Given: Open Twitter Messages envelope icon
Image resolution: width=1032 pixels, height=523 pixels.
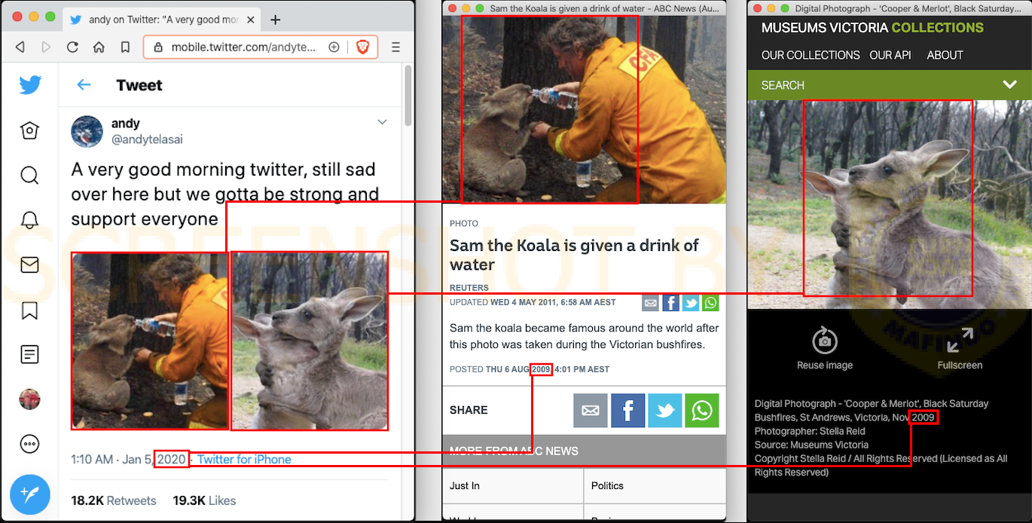Looking at the screenshot, I should (29, 265).
